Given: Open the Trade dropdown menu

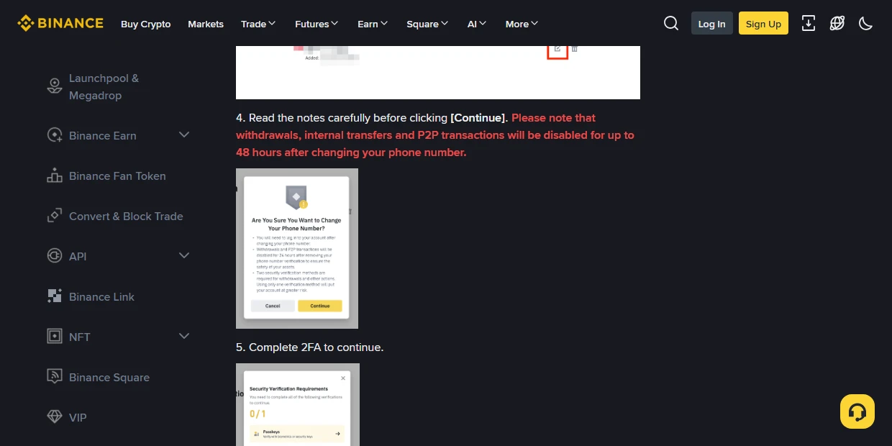Looking at the screenshot, I should (x=258, y=24).
